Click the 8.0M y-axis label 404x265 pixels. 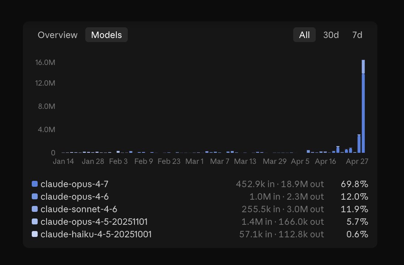pyautogui.click(x=47, y=106)
